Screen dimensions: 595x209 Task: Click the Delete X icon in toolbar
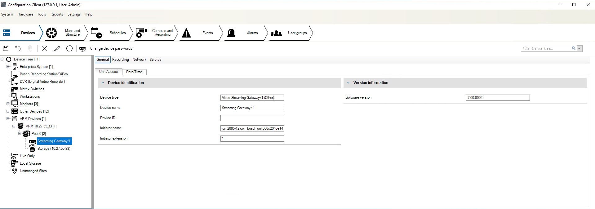coord(45,48)
